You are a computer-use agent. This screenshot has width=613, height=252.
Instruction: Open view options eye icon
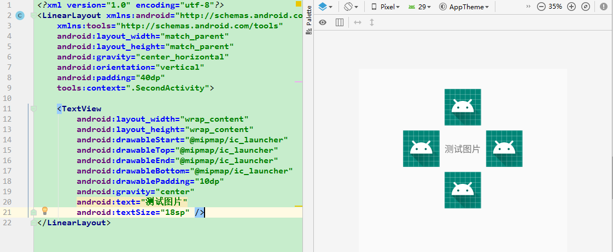click(323, 22)
